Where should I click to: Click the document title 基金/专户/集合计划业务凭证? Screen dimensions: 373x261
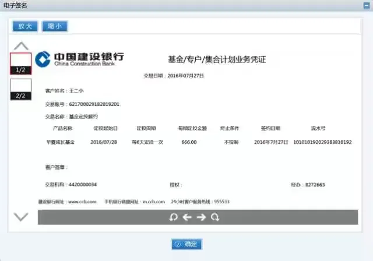click(x=216, y=59)
